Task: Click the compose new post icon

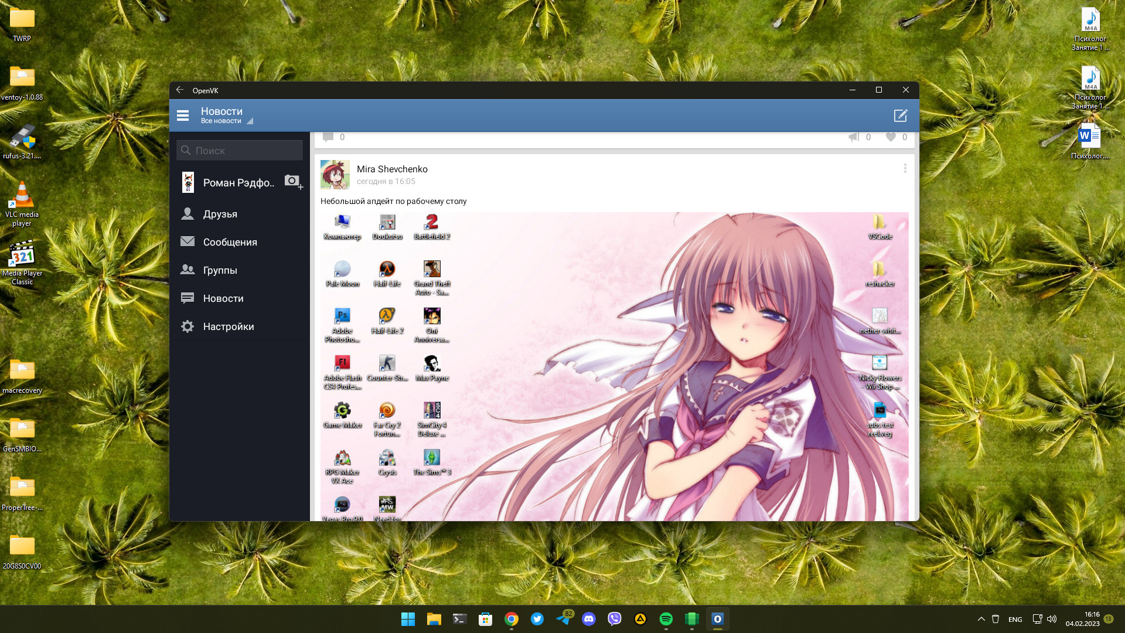Action: coord(901,115)
